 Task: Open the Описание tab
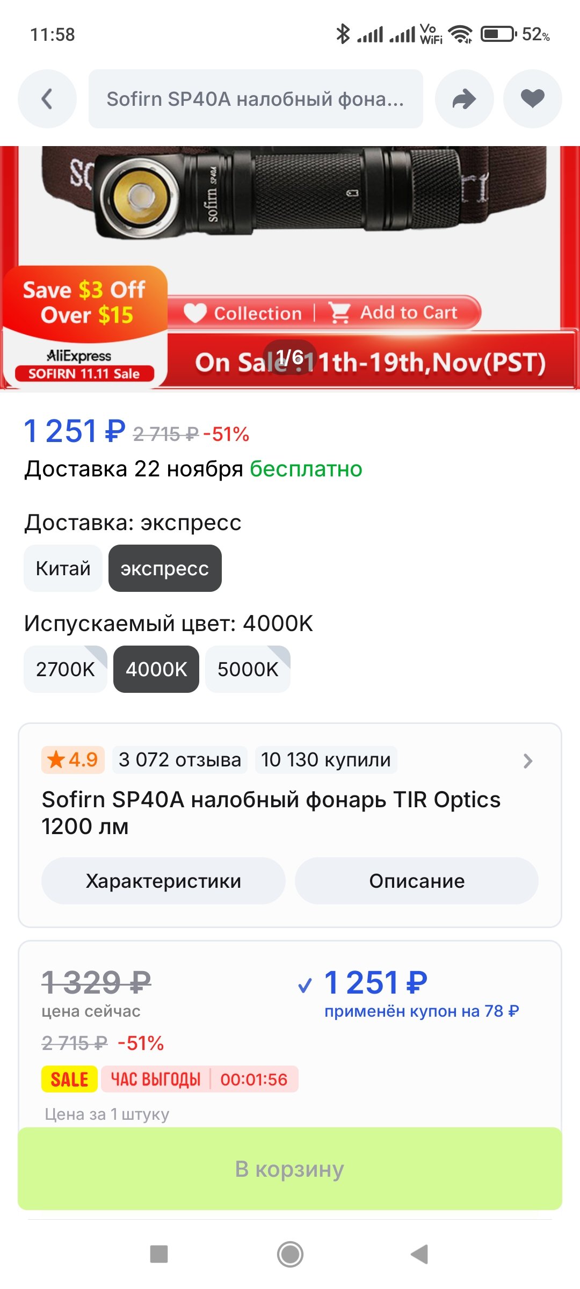coord(417,881)
